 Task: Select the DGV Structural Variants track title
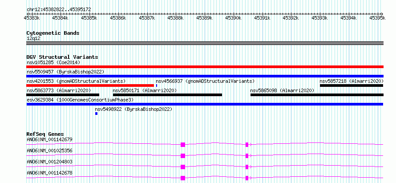click(x=62, y=57)
